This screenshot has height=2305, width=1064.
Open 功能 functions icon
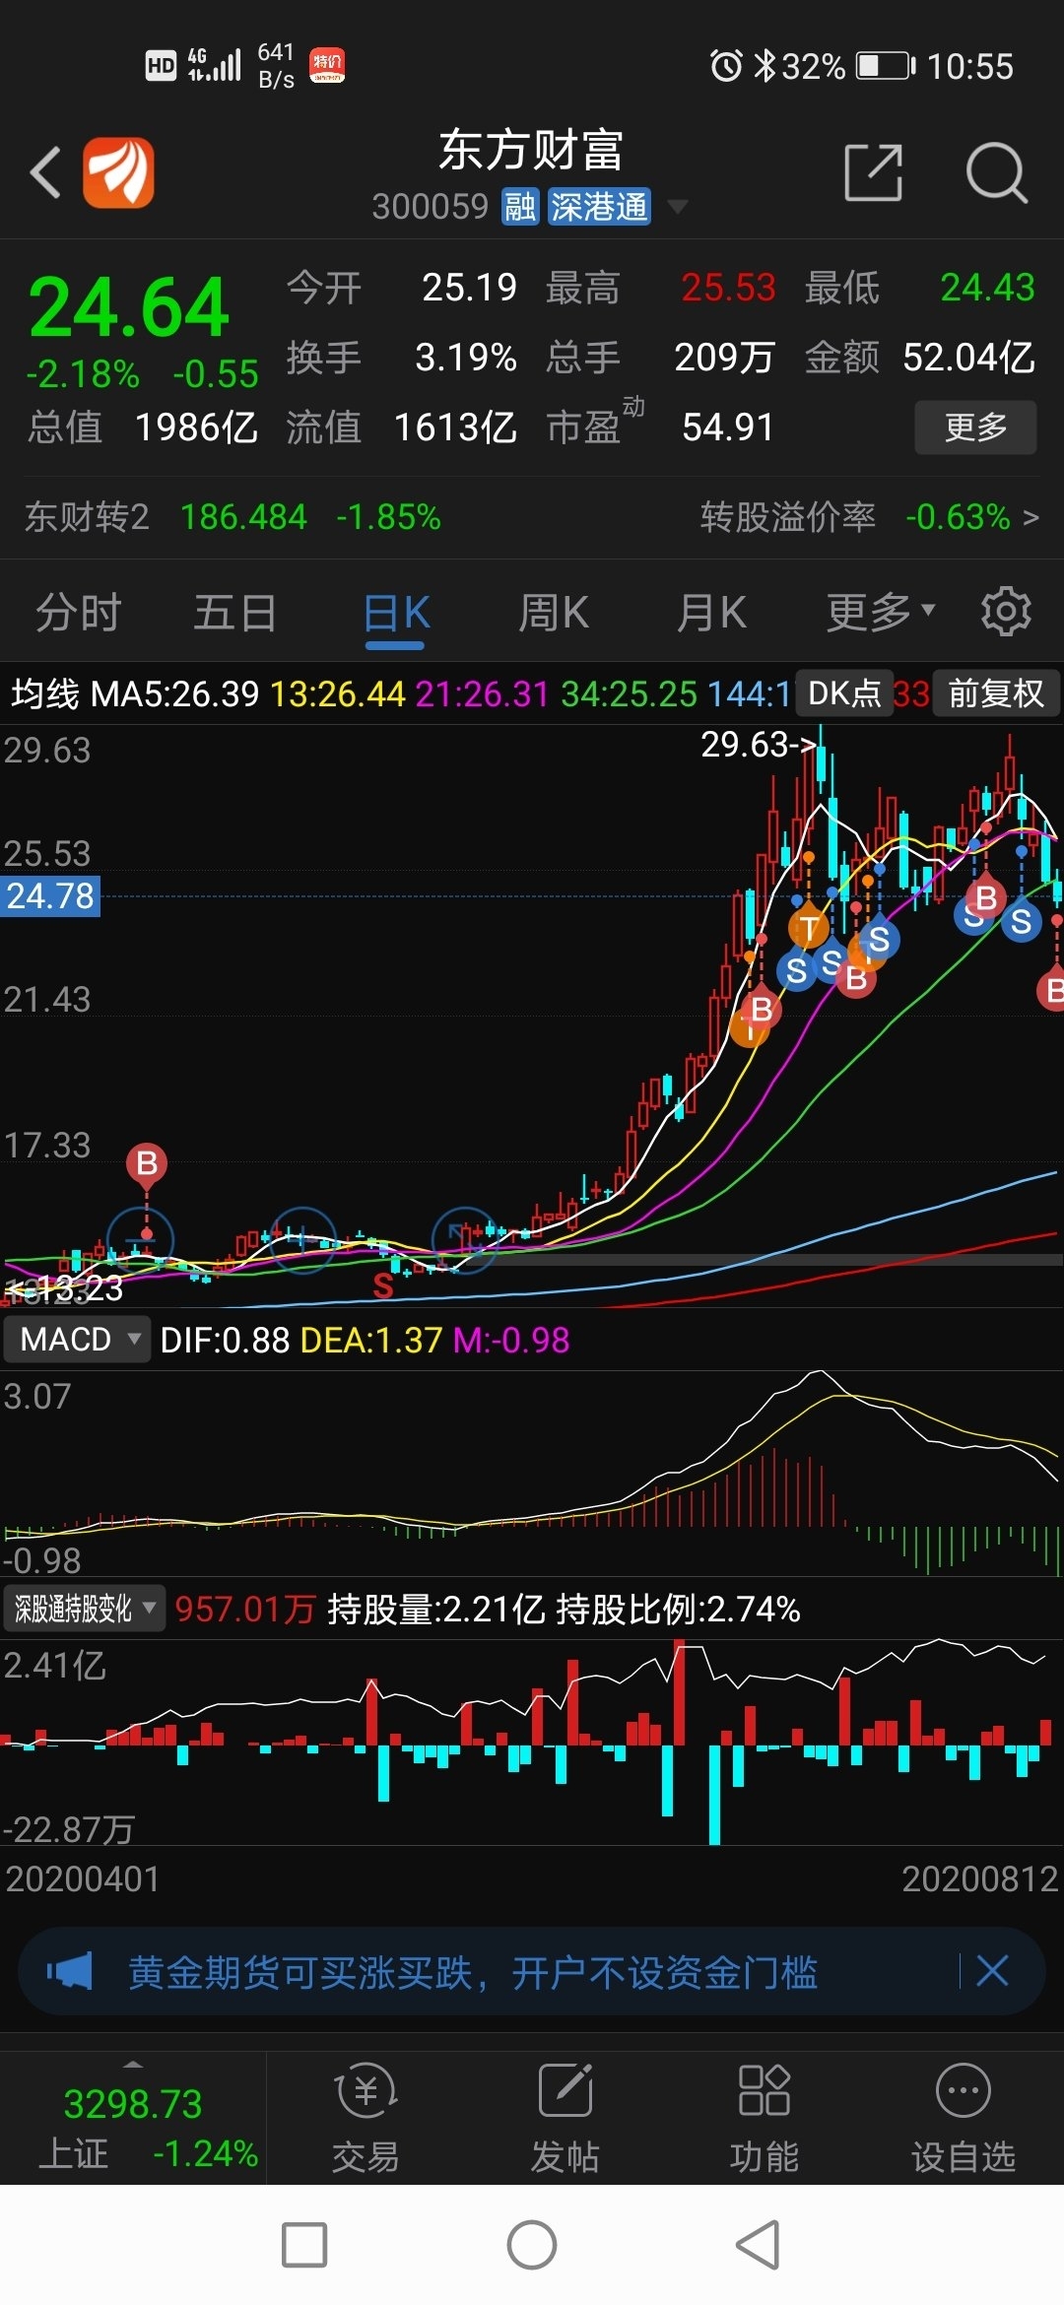(x=765, y=2118)
